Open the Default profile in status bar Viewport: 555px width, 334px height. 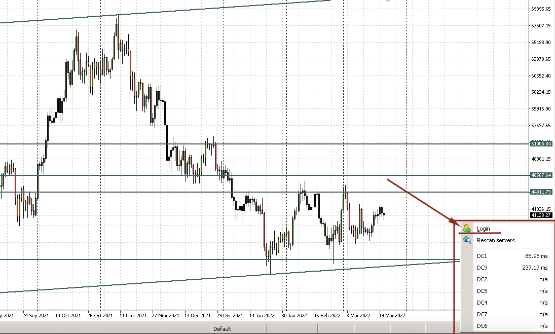coord(223,329)
